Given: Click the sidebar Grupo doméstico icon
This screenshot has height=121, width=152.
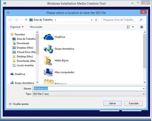Looking at the screenshot, I should [12, 83].
